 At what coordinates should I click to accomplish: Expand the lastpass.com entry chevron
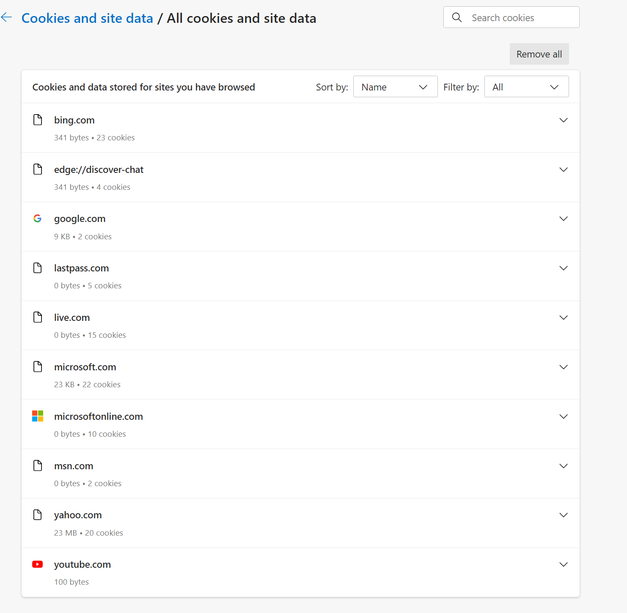564,268
